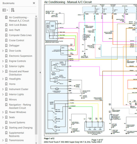
Task: Go to the Starting and Charging bookmark
Action: [x=21, y=128]
